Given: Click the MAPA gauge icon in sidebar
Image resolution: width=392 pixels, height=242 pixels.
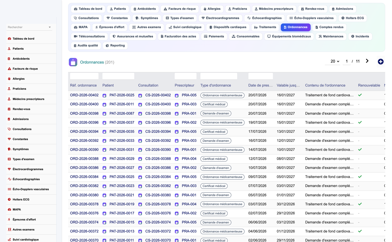Looking at the screenshot, I should (9, 210).
